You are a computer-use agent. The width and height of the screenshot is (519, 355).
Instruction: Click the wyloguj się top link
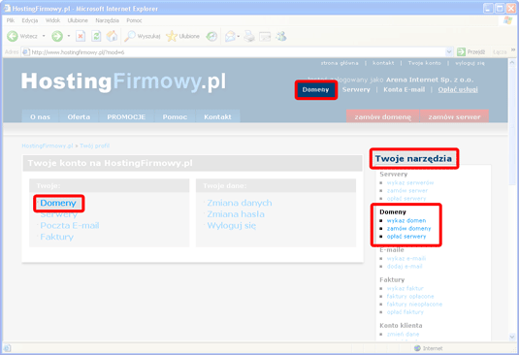pos(470,63)
